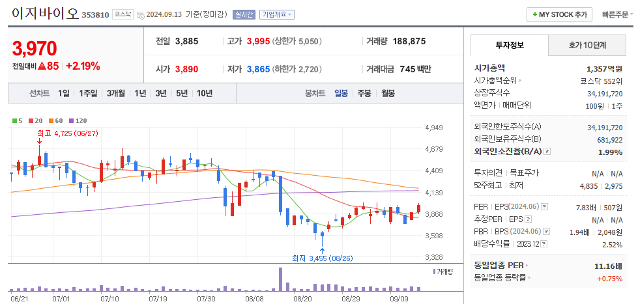Click the 최고 4,725 (06/27) marker
Image resolution: width=638 pixels, height=304 pixels.
tap(68, 133)
